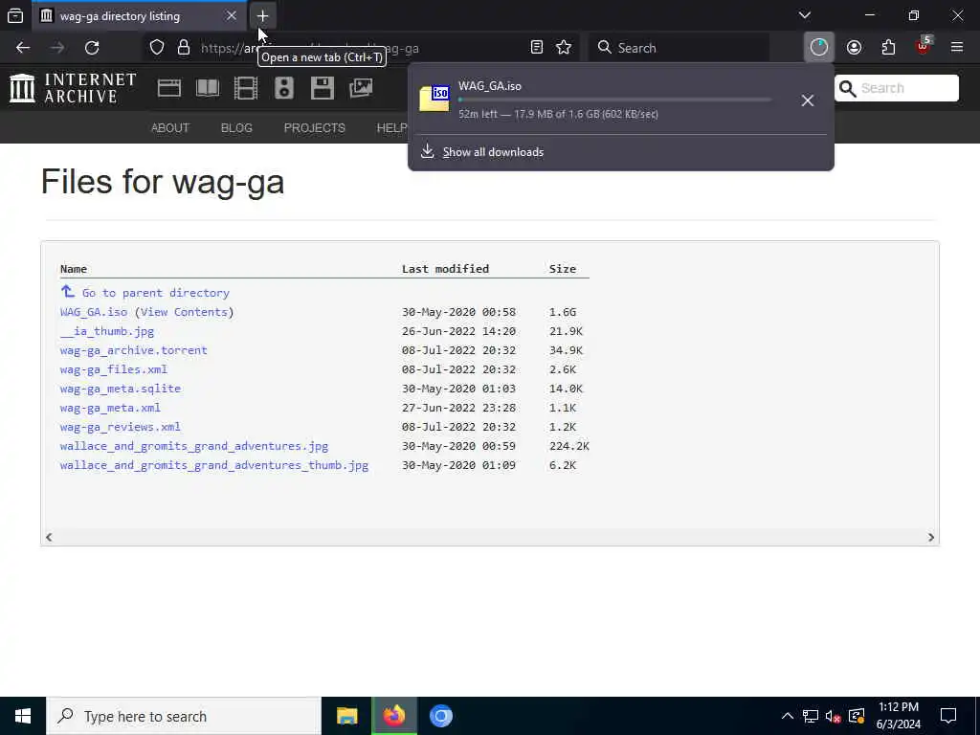Open the muted volume tray icon
This screenshot has width=980, height=735.
834,716
